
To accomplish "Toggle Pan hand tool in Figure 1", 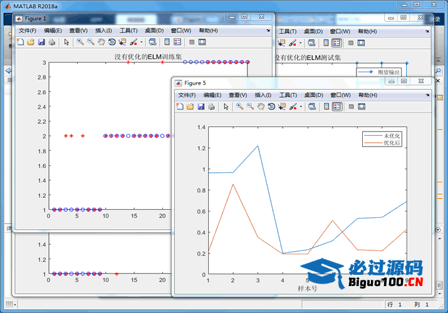I will 101,42.
